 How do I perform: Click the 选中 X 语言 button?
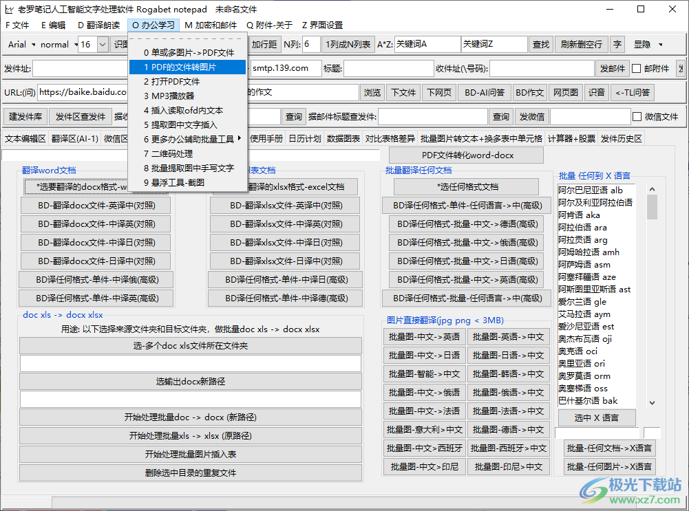click(596, 418)
